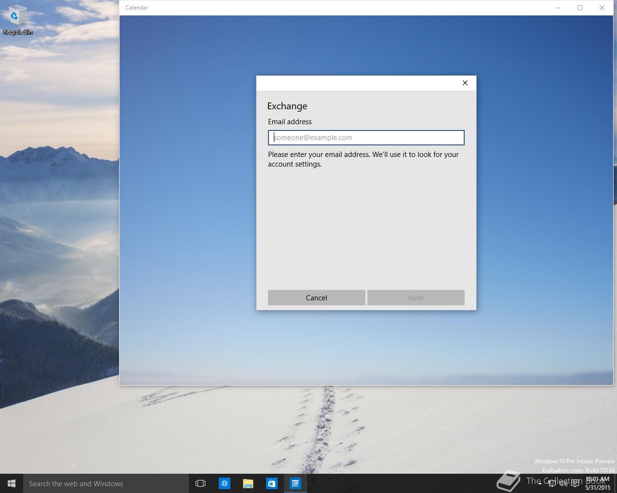The image size is (617, 493).
Task: Click the Search the web and Windows box
Action: pos(106,483)
